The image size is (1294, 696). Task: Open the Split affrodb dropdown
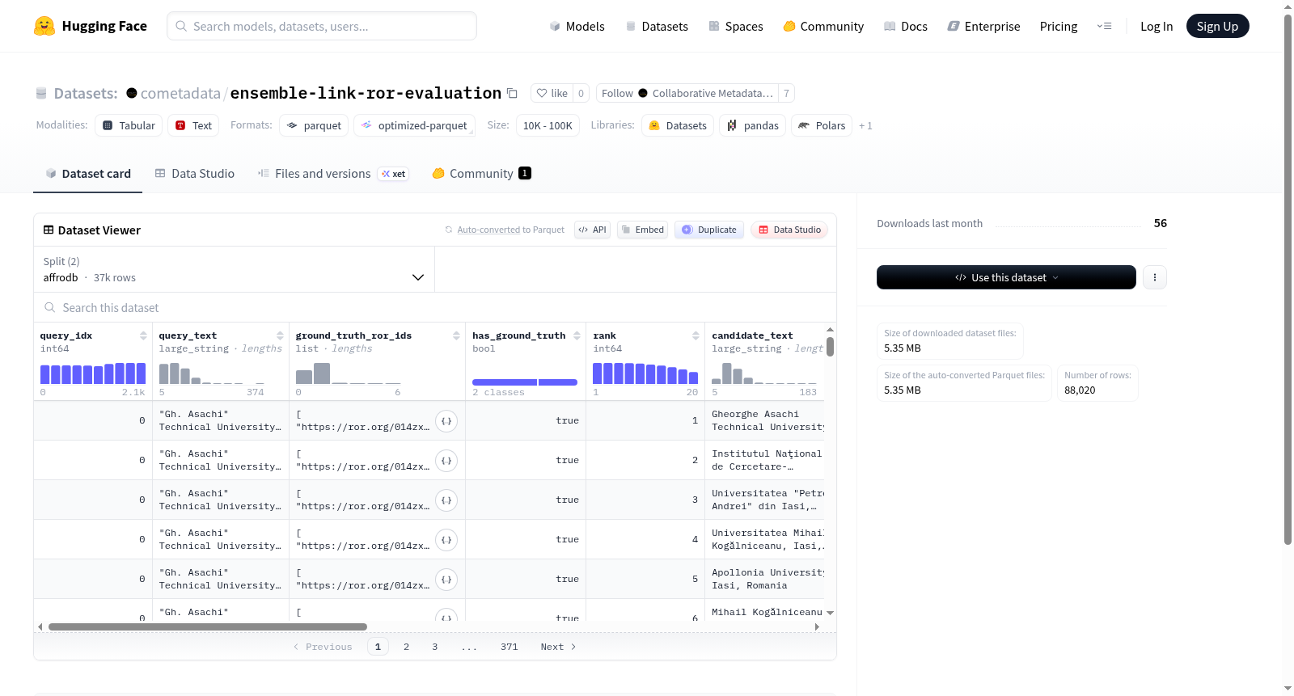click(234, 269)
